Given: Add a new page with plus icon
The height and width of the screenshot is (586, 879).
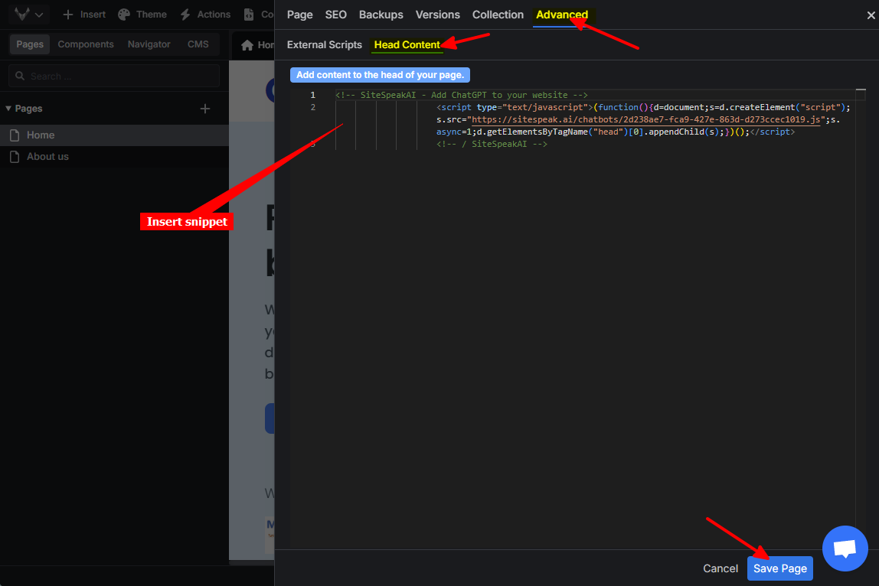Looking at the screenshot, I should click(205, 109).
